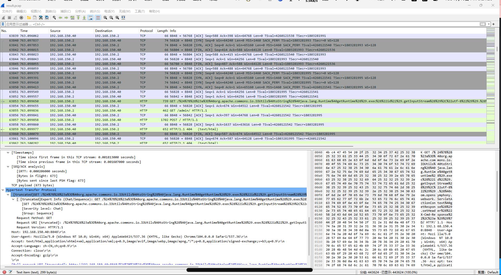
Task: Select Connection: close header line
Action: (31, 251)
